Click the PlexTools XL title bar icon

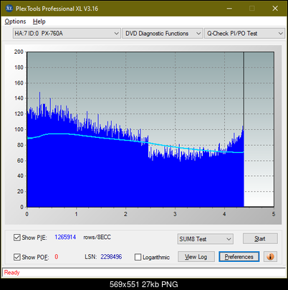(9, 9)
